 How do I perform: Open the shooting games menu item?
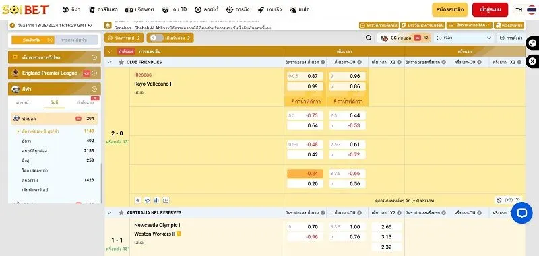[238, 9]
